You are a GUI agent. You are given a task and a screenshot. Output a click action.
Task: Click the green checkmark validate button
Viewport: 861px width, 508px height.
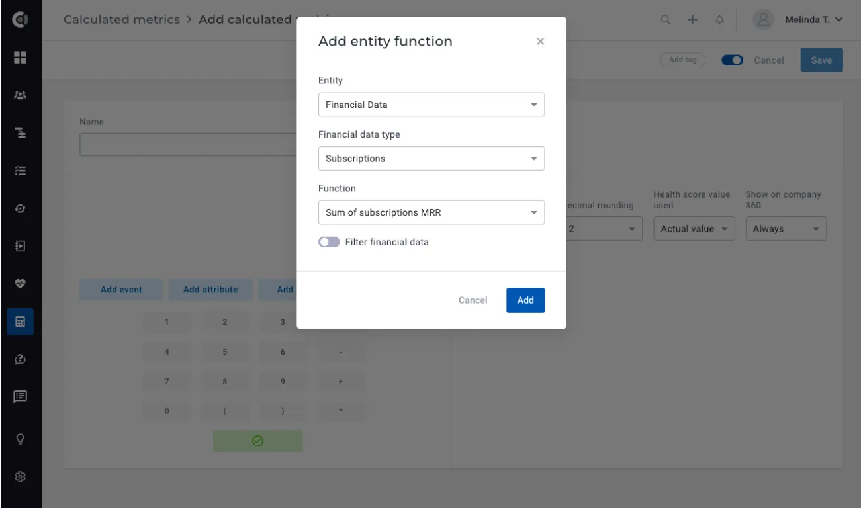pos(258,441)
